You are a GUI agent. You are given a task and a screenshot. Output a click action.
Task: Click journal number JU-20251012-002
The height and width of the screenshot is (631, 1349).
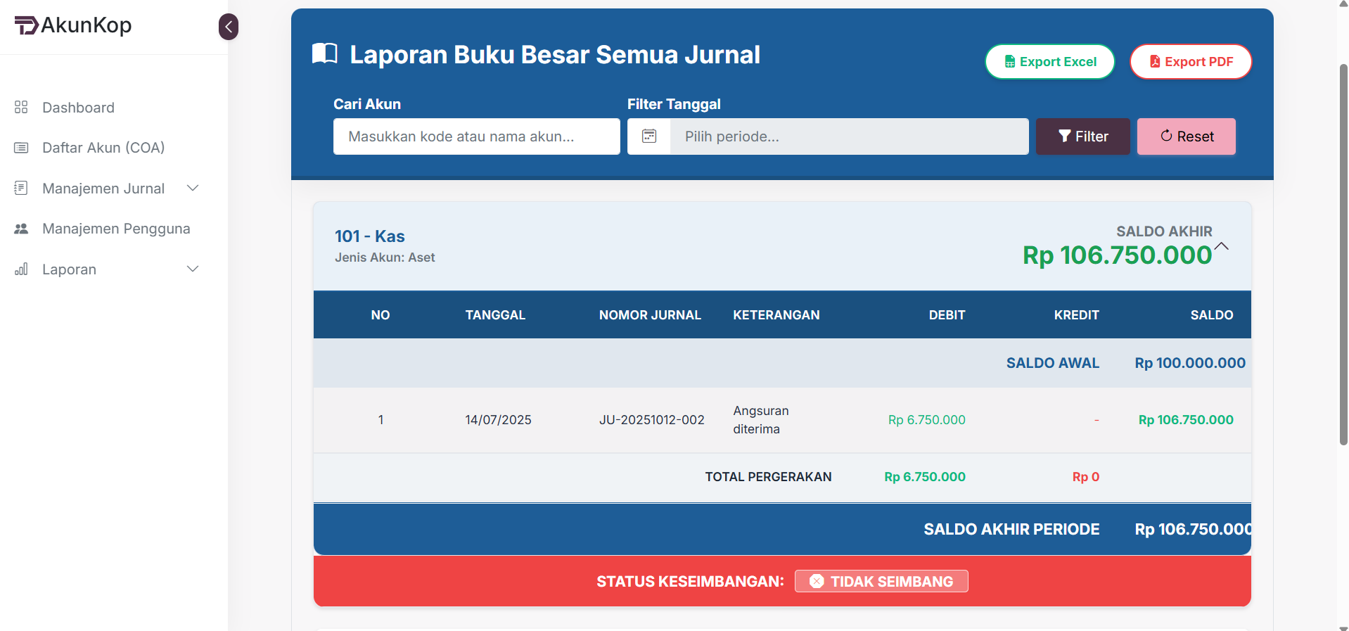click(652, 420)
